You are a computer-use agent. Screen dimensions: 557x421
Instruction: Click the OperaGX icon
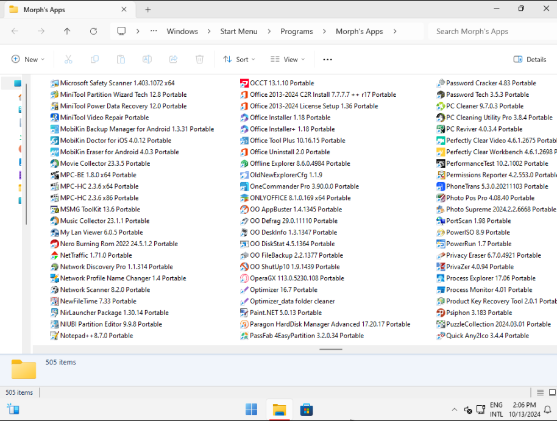tap(244, 278)
